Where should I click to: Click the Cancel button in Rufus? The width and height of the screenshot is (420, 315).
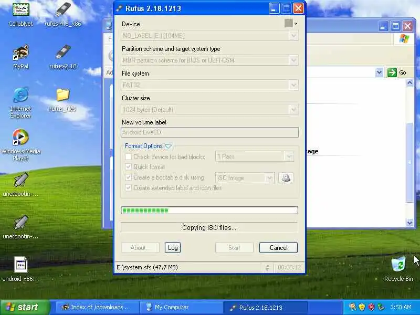click(x=278, y=248)
